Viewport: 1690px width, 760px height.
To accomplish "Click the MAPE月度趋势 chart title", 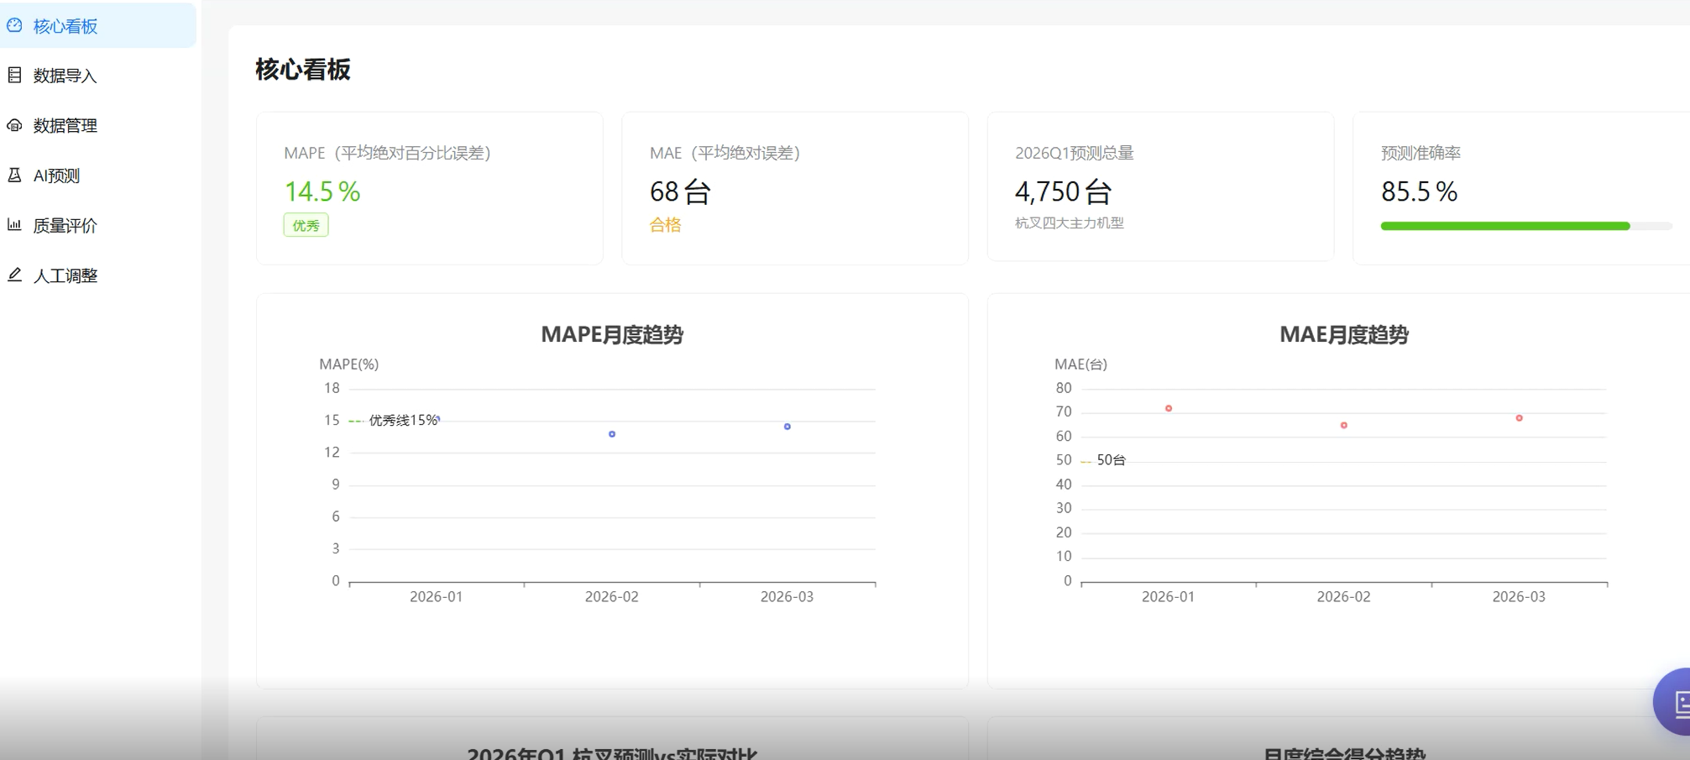I will pos(612,334).
